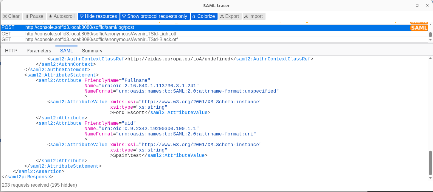Image resolution: width=433 pixels, height=192 pixels.
Task: Select the AvenirLTStd-Black.otf GET request
Action: (214, 40)
